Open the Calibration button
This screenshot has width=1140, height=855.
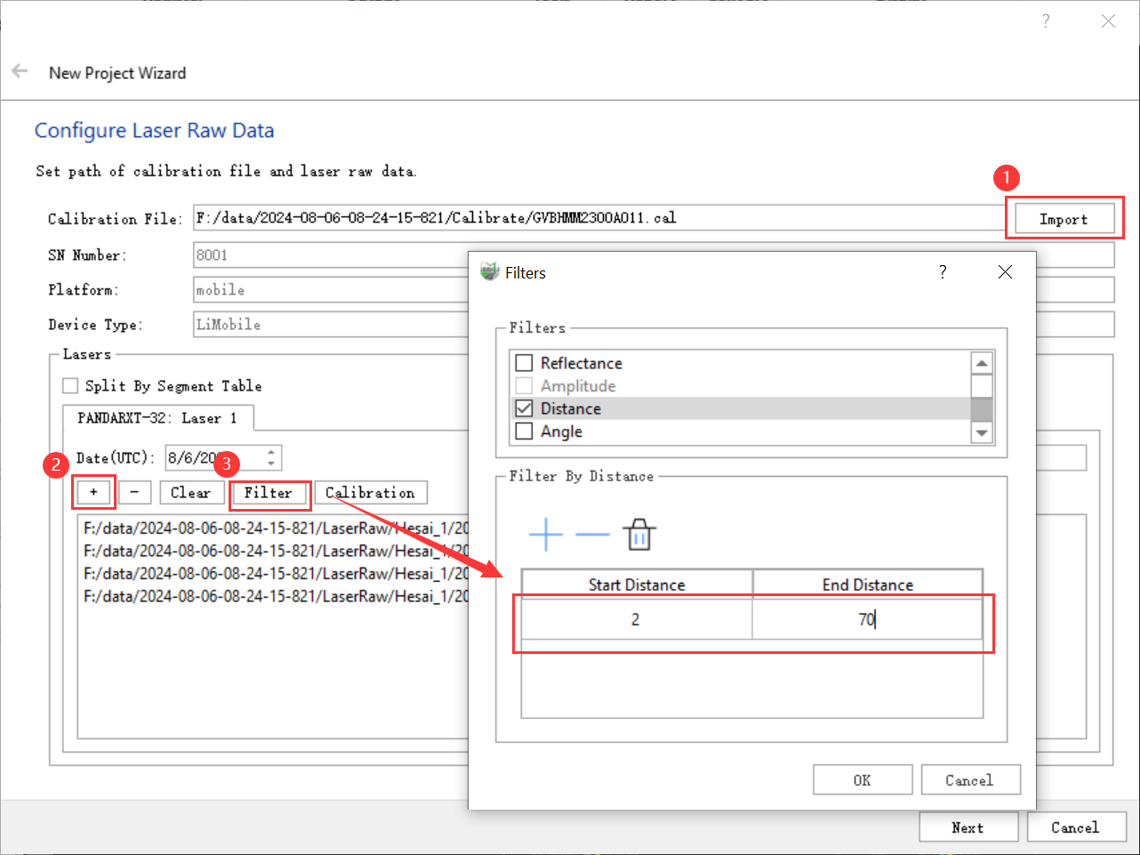click(370, 492)
